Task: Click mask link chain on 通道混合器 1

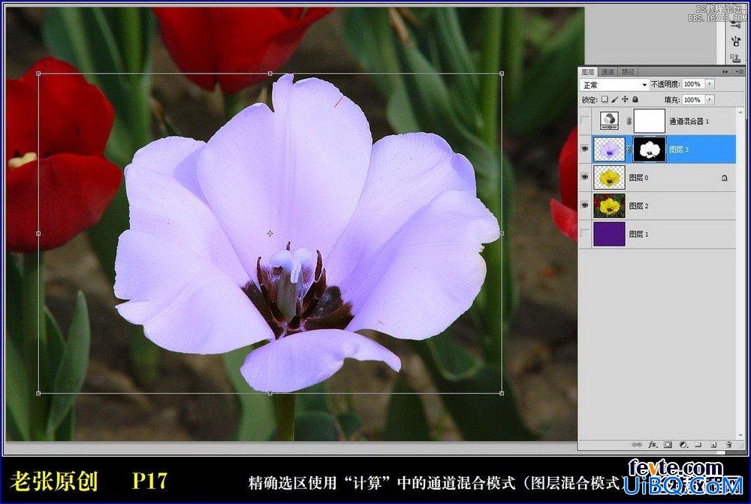Action: pos(629,121)
